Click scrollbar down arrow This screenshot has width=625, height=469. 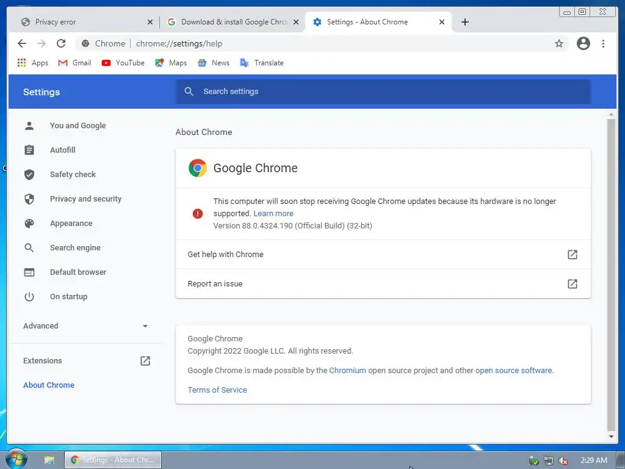point(611,436)
